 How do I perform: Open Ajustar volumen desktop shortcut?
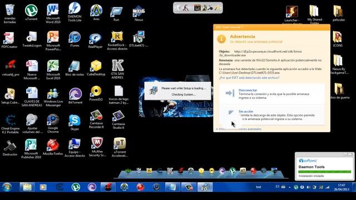coord(32,121)
